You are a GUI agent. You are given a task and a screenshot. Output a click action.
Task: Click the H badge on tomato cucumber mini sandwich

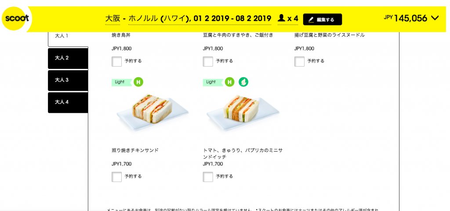(229, 82)
